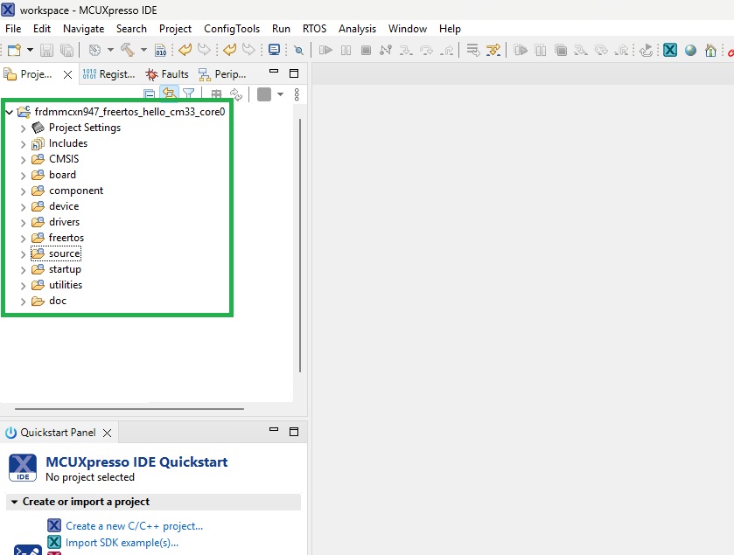Click the Resume debug icon
Screen dimensions: 734x555
(x=325, y=50)
